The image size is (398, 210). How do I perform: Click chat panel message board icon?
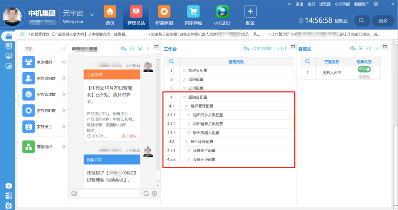[140, 48]
